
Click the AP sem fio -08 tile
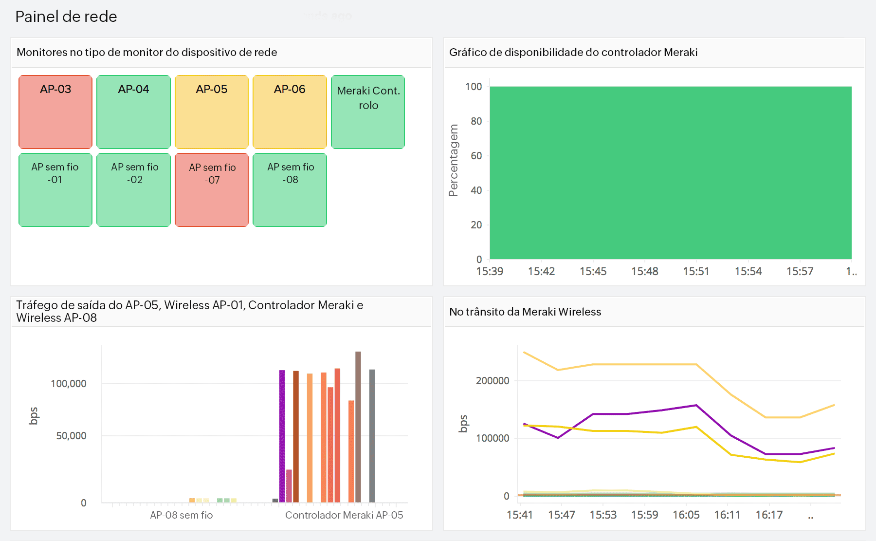(290, 189)
